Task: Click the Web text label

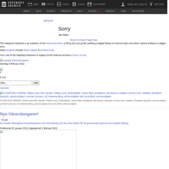Action: [x=36, y=4]
